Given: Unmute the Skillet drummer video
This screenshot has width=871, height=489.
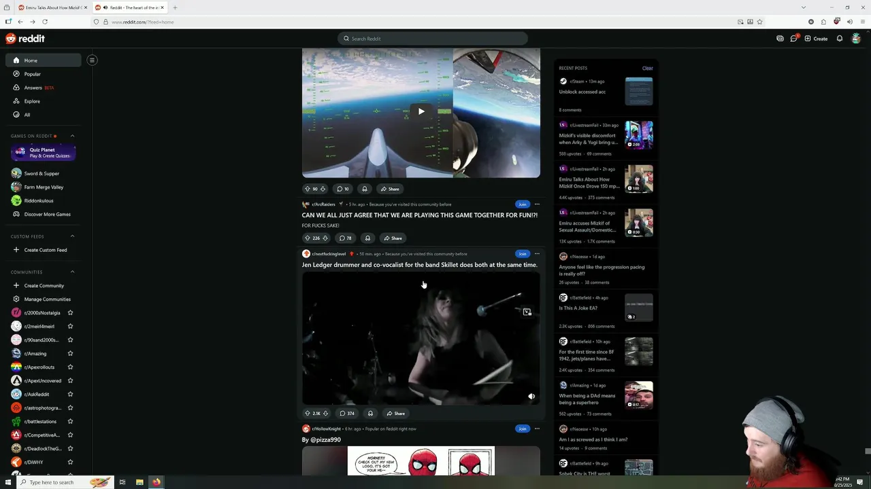Looking at the screenshot, I should 531,396.
